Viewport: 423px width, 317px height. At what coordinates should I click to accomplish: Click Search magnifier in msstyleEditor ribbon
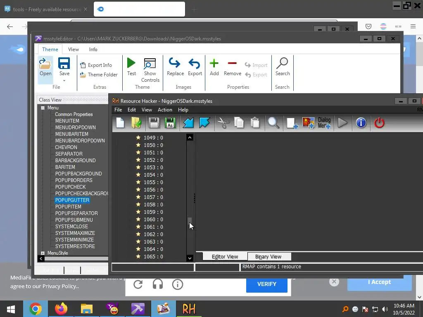point(283,67)
